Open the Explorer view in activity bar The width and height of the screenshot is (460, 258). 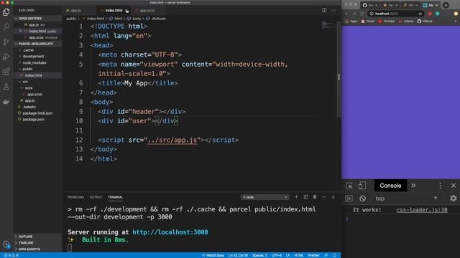6,12
